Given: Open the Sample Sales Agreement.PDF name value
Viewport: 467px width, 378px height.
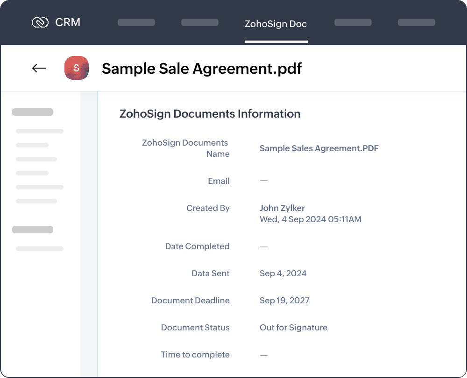Looking at the screenshot, I should [319, 148].
